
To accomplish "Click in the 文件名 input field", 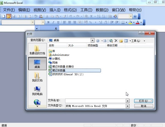I will coord(95,101).
